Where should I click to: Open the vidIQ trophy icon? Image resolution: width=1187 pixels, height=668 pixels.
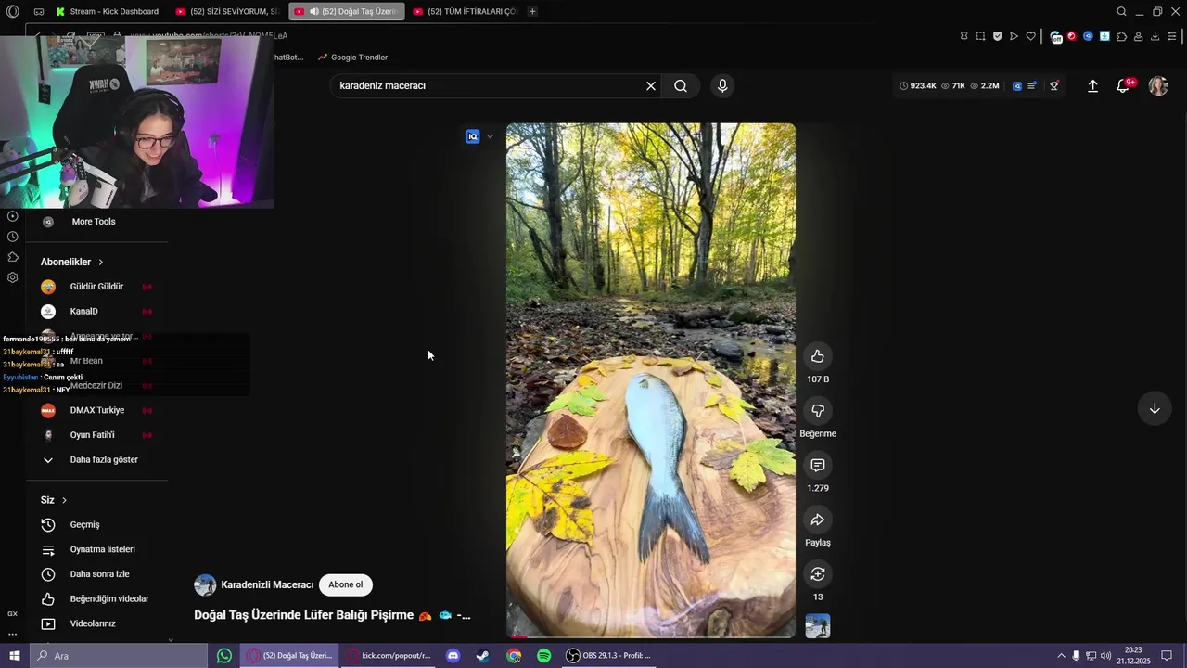click(x=1054, y=85)
